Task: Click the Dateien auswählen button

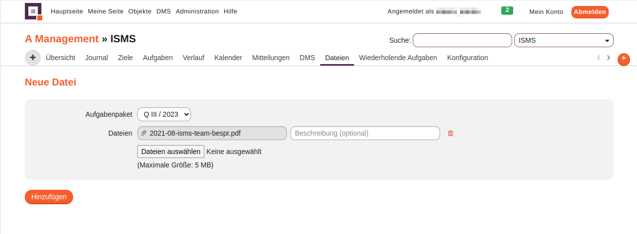Action: pos(171,152)
